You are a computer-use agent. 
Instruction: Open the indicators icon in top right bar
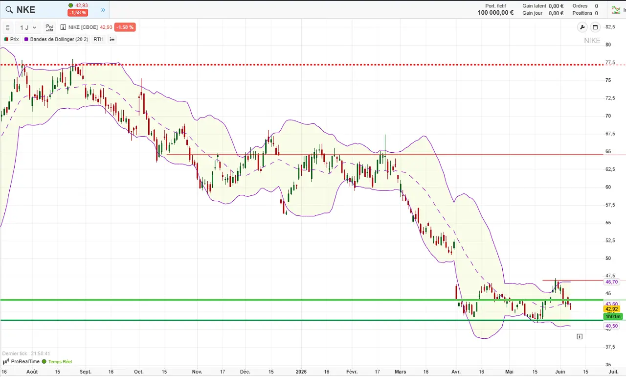click(615, 9)
